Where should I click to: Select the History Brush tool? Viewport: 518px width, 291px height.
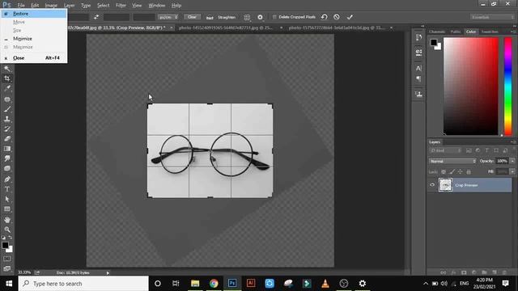[7, 129]
